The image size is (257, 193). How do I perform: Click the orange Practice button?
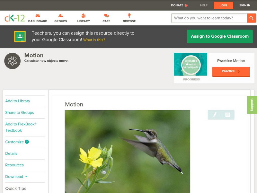(x=231, y=71)
